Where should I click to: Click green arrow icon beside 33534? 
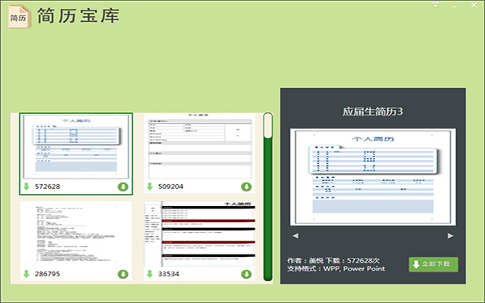(150, 274)
